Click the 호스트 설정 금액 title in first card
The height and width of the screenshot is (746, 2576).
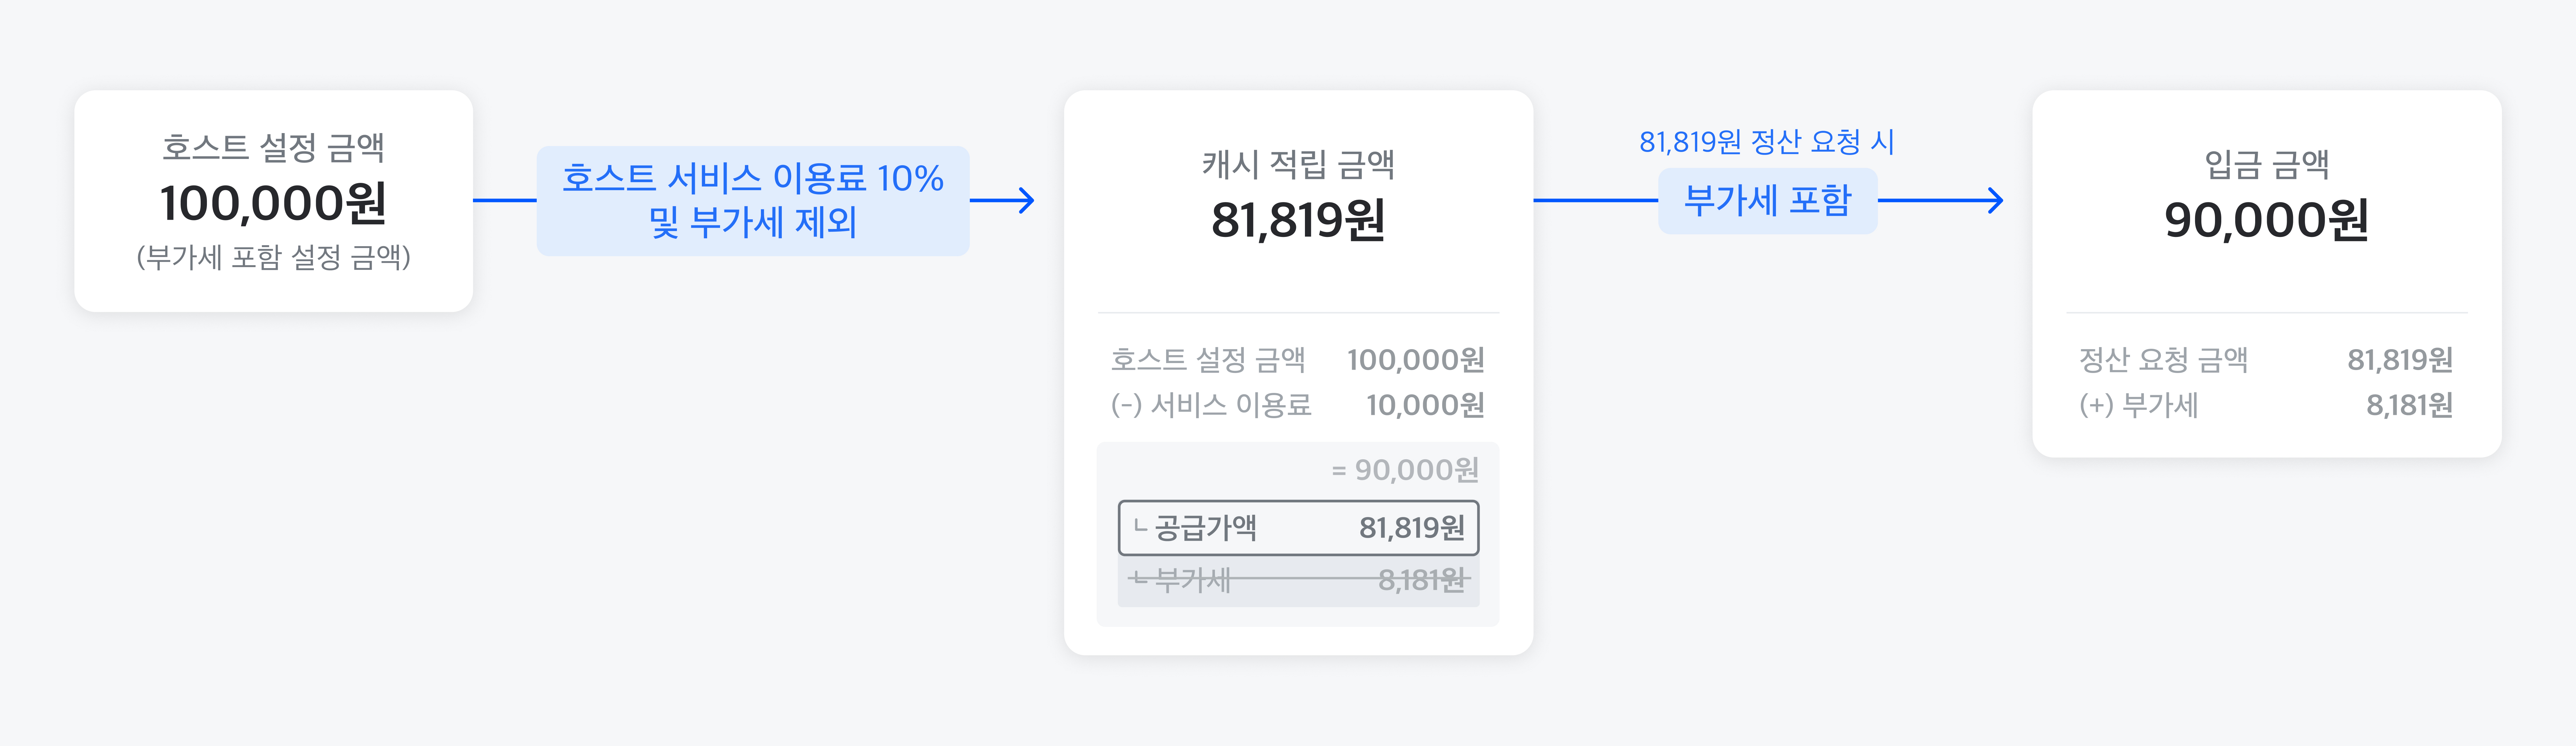pos(273,148)
